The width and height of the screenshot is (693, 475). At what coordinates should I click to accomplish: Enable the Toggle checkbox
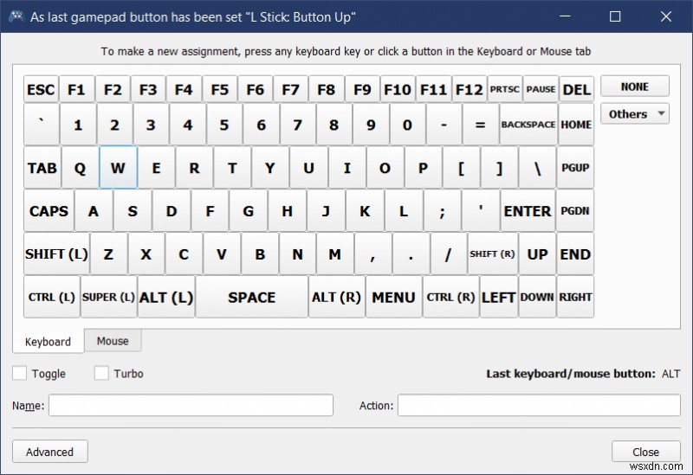pyautogui.click(x=19, y=373)
